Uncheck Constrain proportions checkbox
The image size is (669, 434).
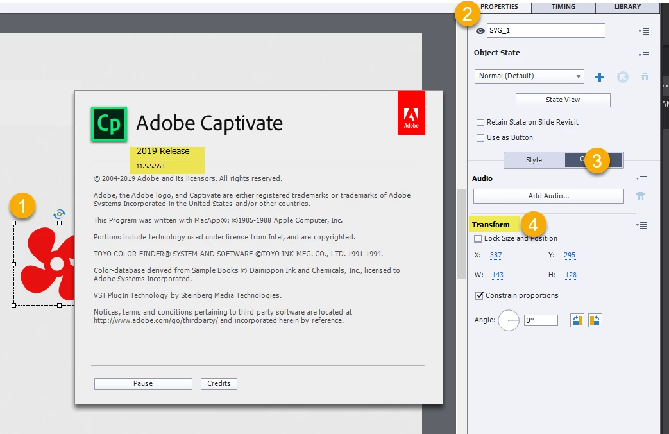tap(480, 295)
